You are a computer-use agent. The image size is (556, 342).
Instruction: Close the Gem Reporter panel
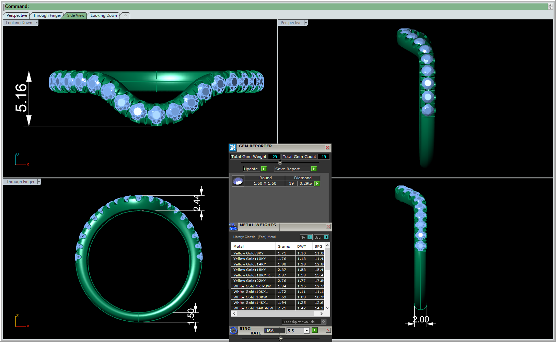point(328,148)
